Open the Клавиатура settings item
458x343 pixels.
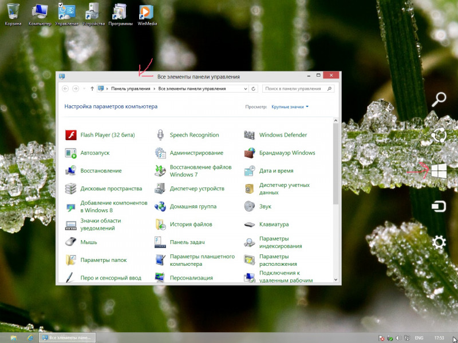point(266,224)
